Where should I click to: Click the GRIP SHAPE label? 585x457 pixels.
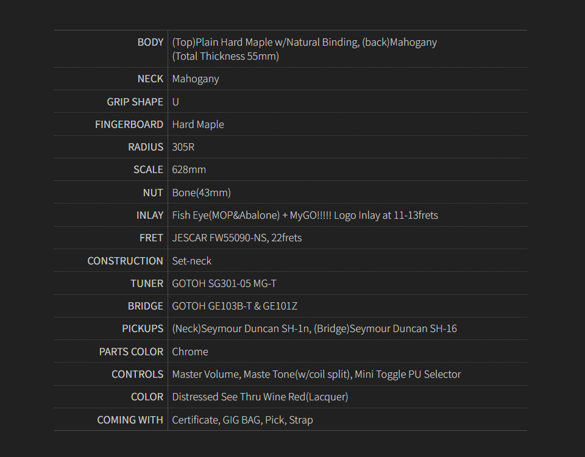coord(135,102)
